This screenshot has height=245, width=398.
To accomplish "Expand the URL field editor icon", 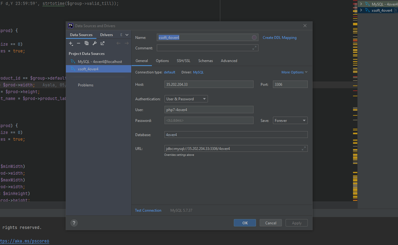I will tap(304, 148).
